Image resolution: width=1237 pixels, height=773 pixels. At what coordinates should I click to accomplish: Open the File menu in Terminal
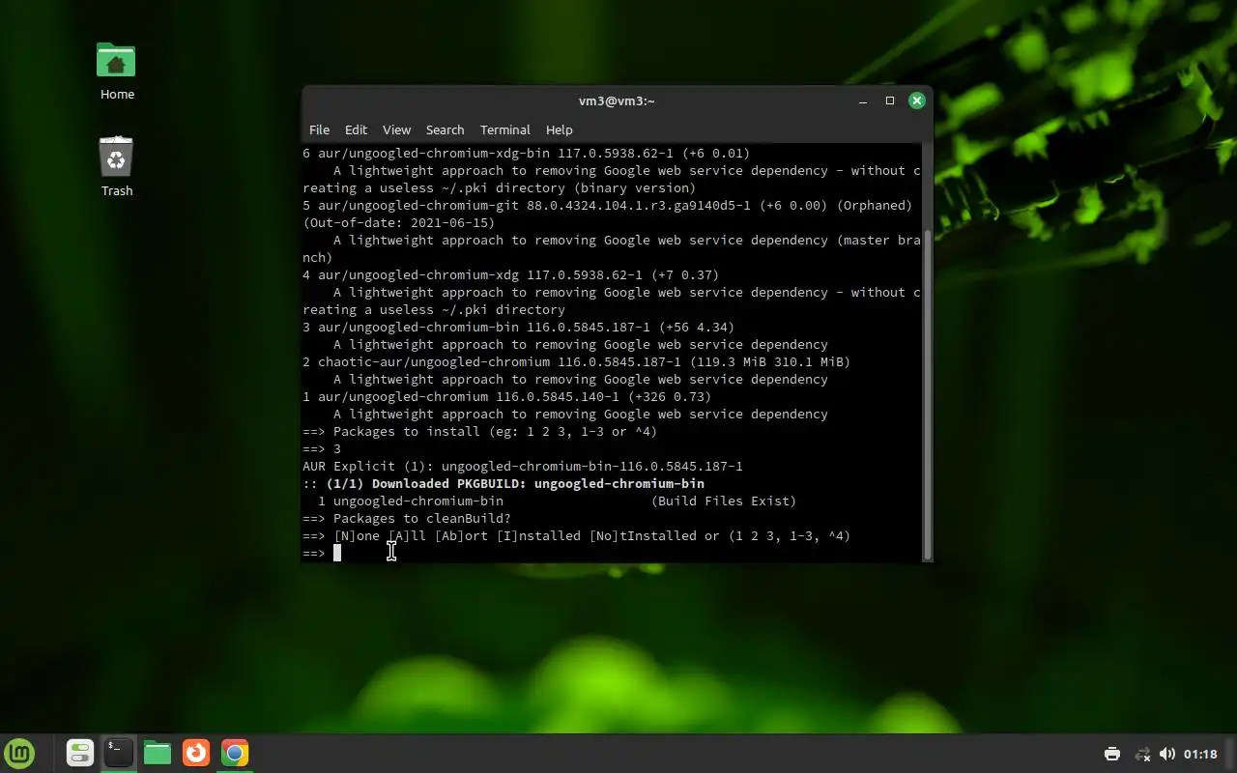click(319, 129)
